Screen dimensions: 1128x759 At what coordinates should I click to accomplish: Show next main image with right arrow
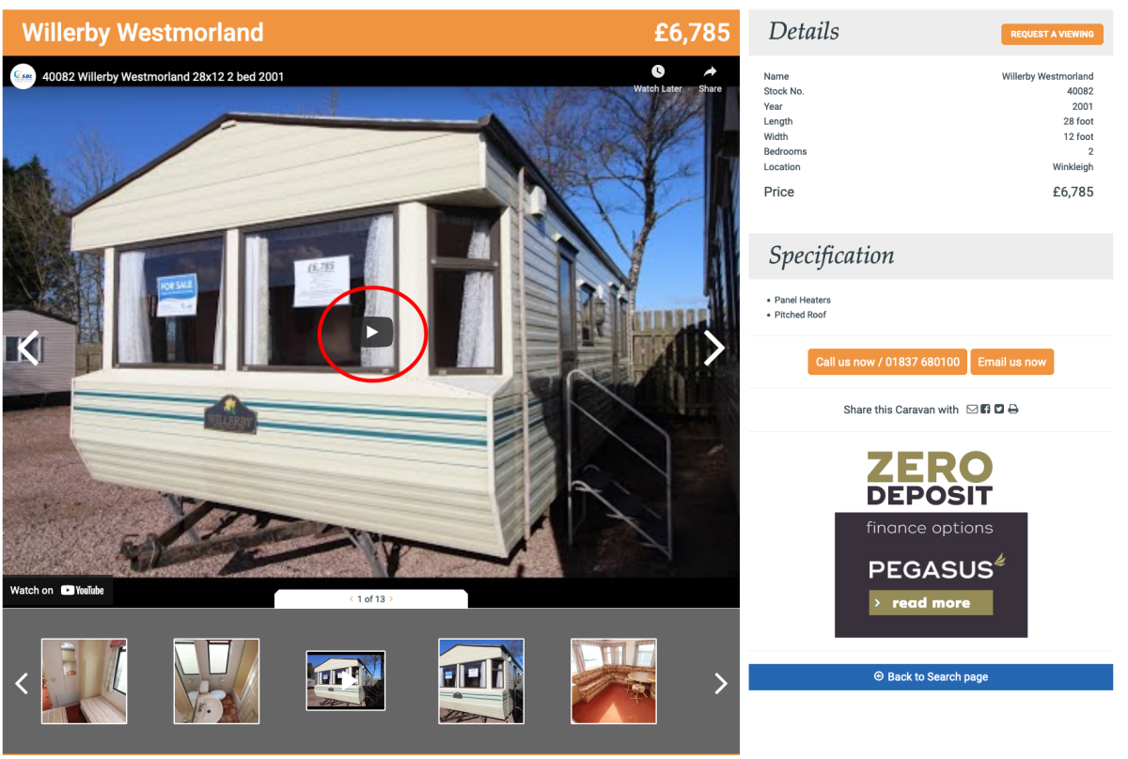[714, 348]
